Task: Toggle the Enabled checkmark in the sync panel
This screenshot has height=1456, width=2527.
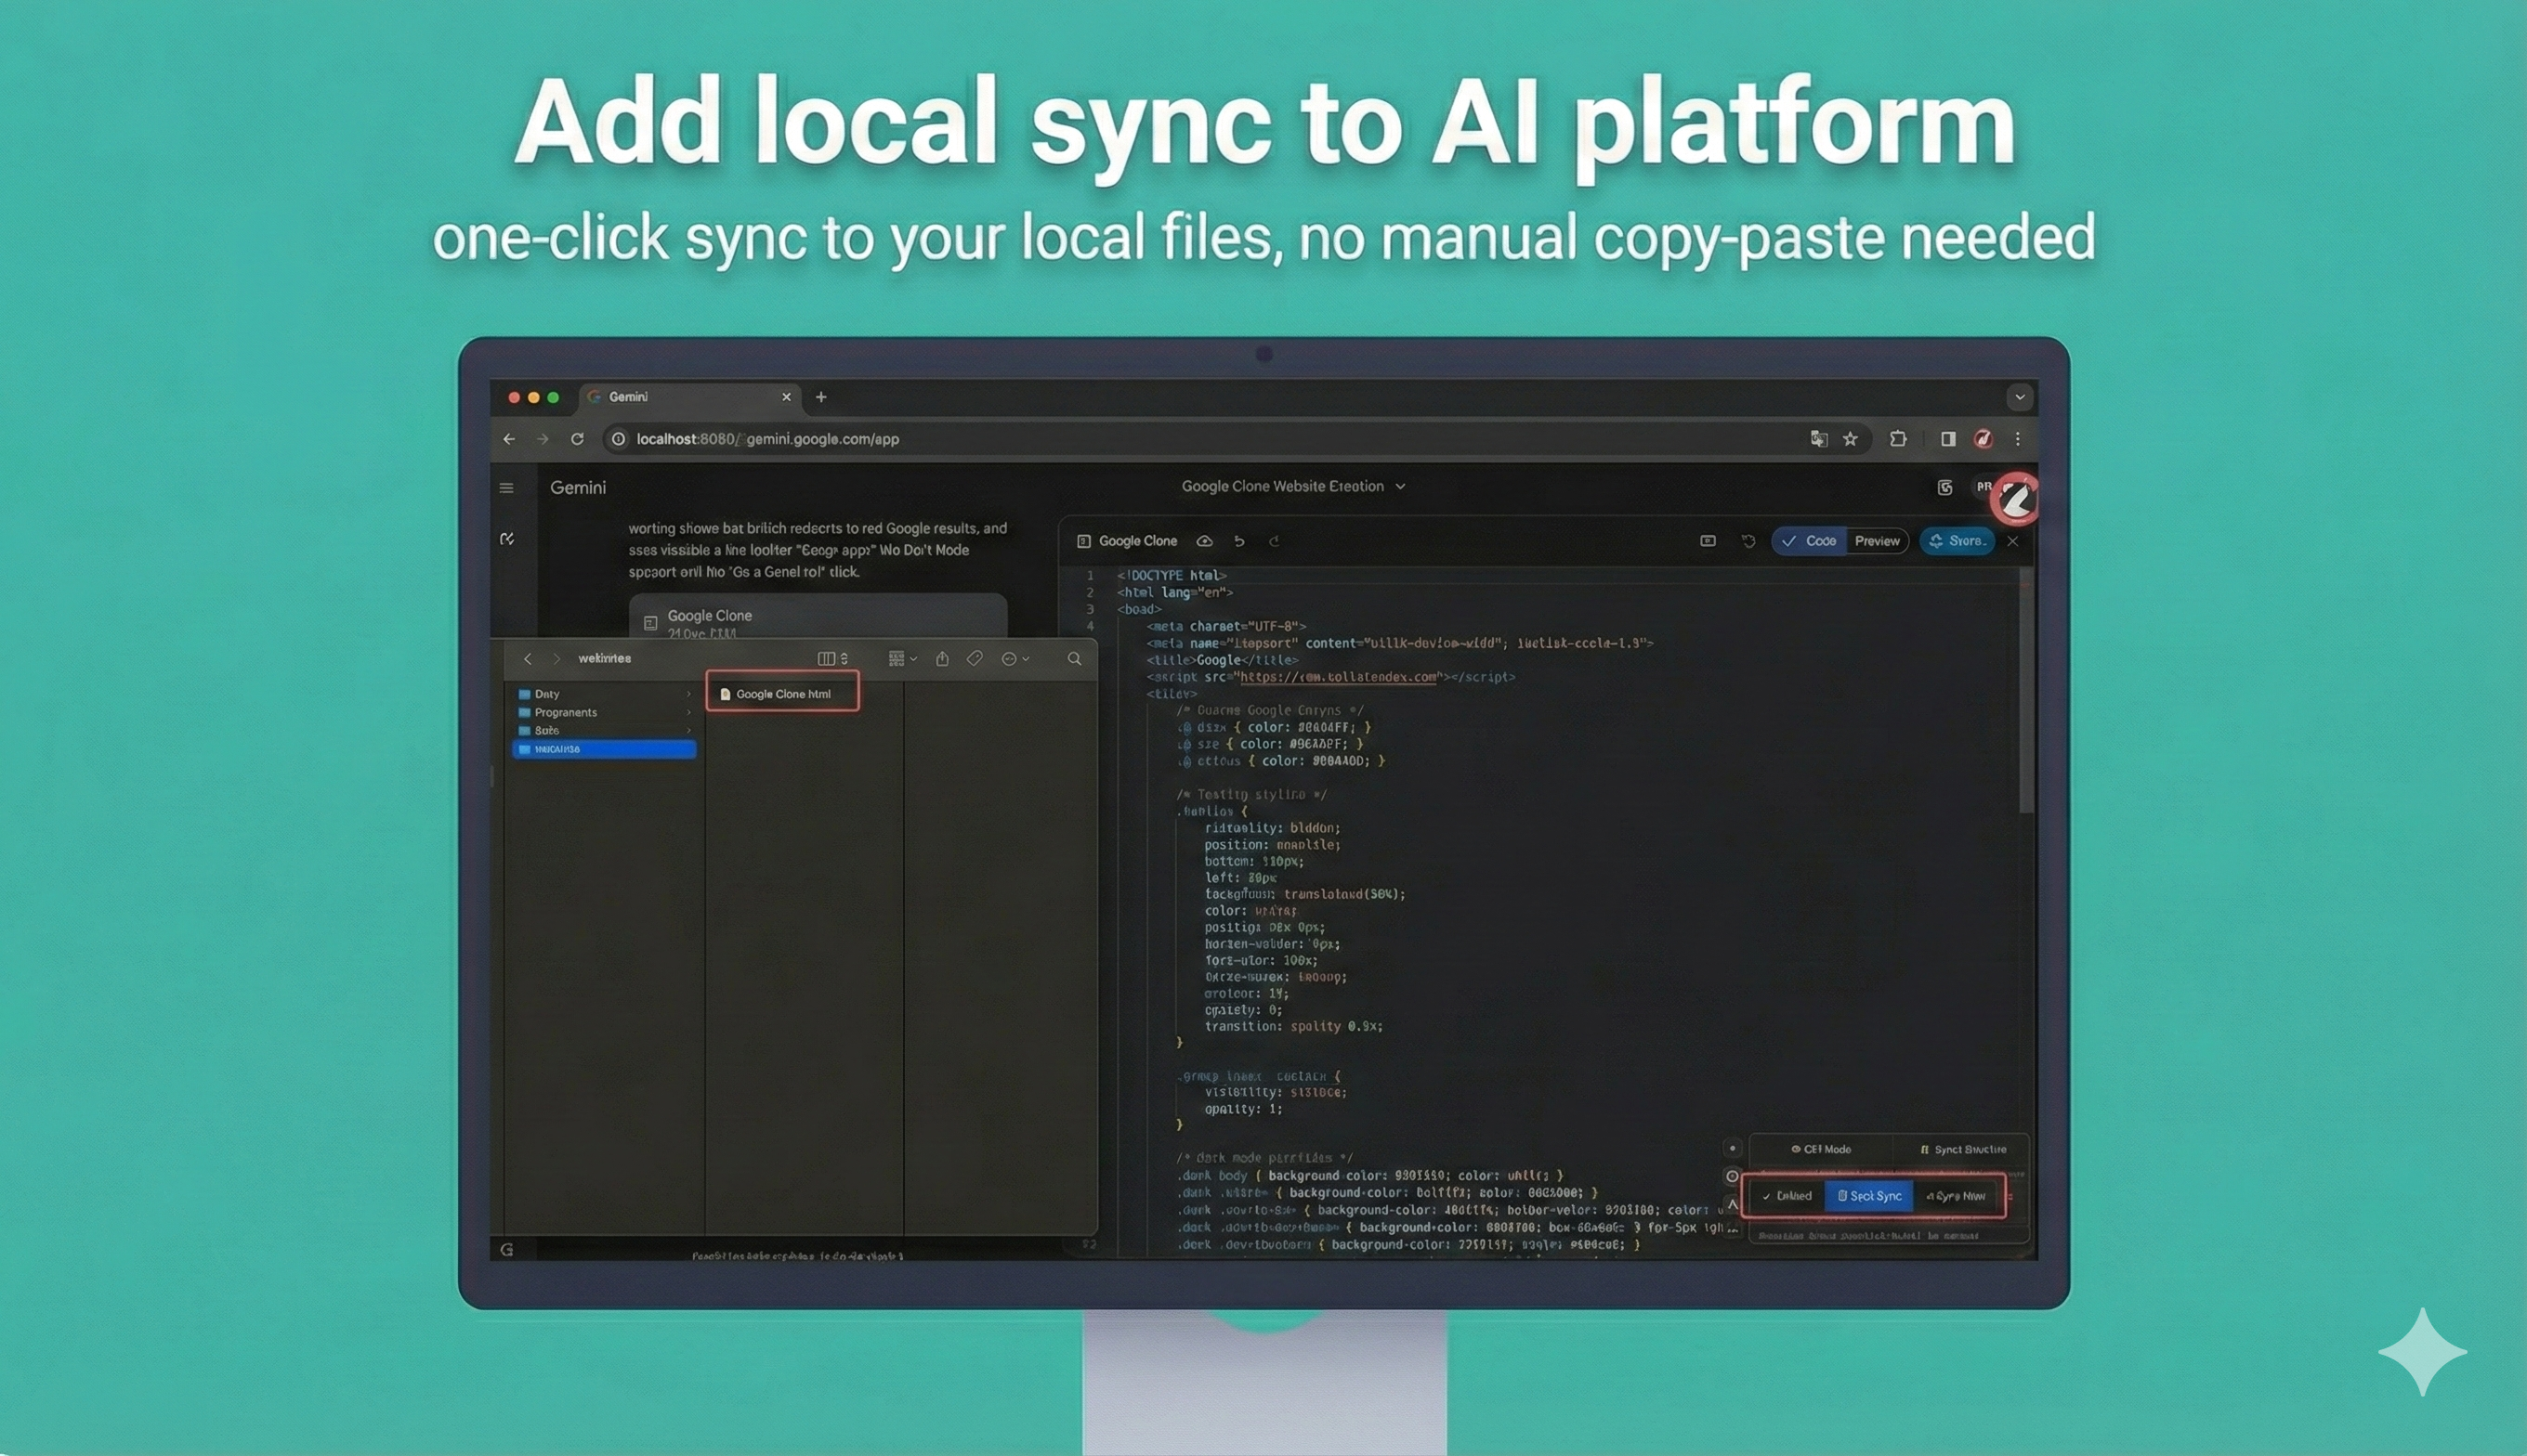Action: [x=1787, y=1196]
